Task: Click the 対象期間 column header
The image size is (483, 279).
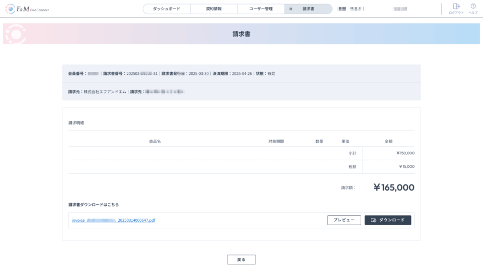Action: 276,141
